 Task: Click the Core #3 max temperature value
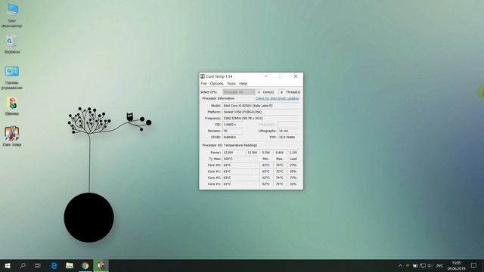click(x=279, y=184)
